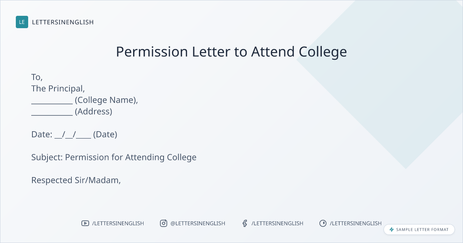The height and width of the screenshot is (243, 463).
Task: Click the Permission Letter to Attend College title
Action: [x=231, y=52]
